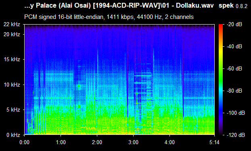Click the 3:00 time axis marker

(133, 142)
